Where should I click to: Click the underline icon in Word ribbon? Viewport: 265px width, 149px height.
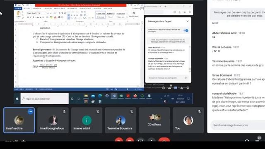point(34,17)
